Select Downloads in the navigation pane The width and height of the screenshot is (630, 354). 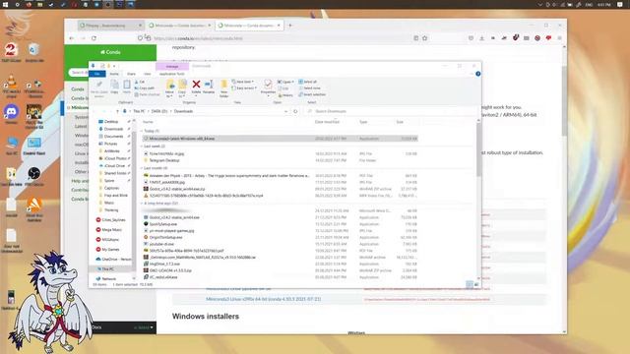click(113, 129)
